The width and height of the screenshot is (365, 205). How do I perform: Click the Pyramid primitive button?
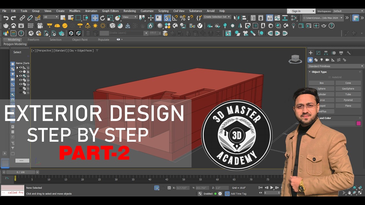(x=348, y=100)
